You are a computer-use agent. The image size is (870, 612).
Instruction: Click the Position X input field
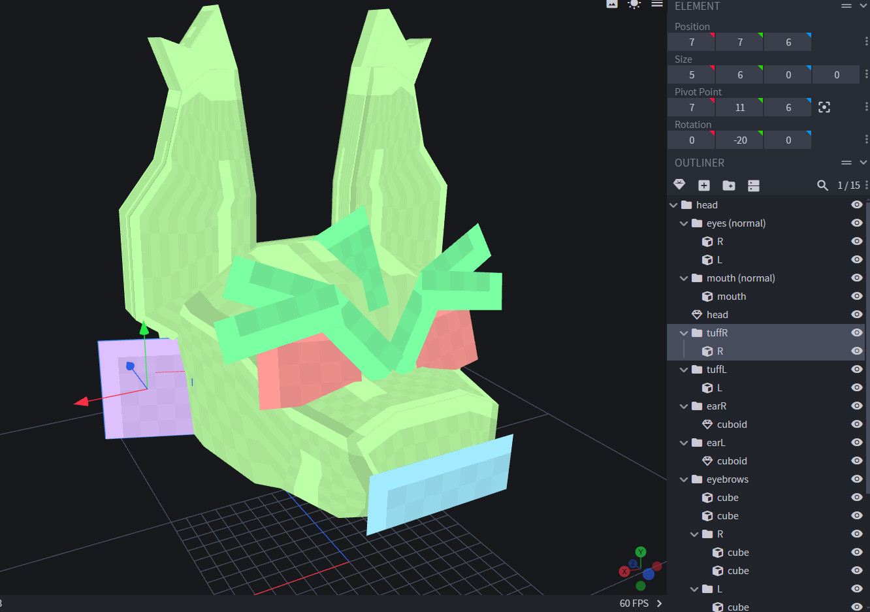pos(692,42)
